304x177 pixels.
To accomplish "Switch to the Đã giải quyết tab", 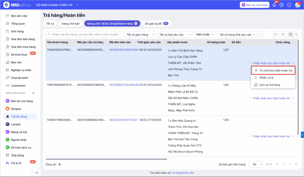I will pyautogui.click(x=156, y=23).
